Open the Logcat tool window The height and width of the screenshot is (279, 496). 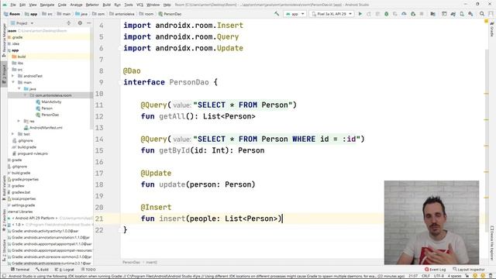point(64,270)
